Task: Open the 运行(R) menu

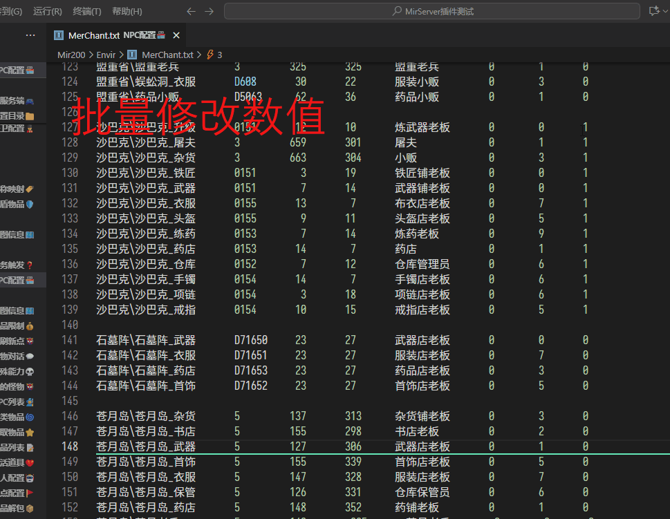Action: pyautogui.click(x=48, y=11)
